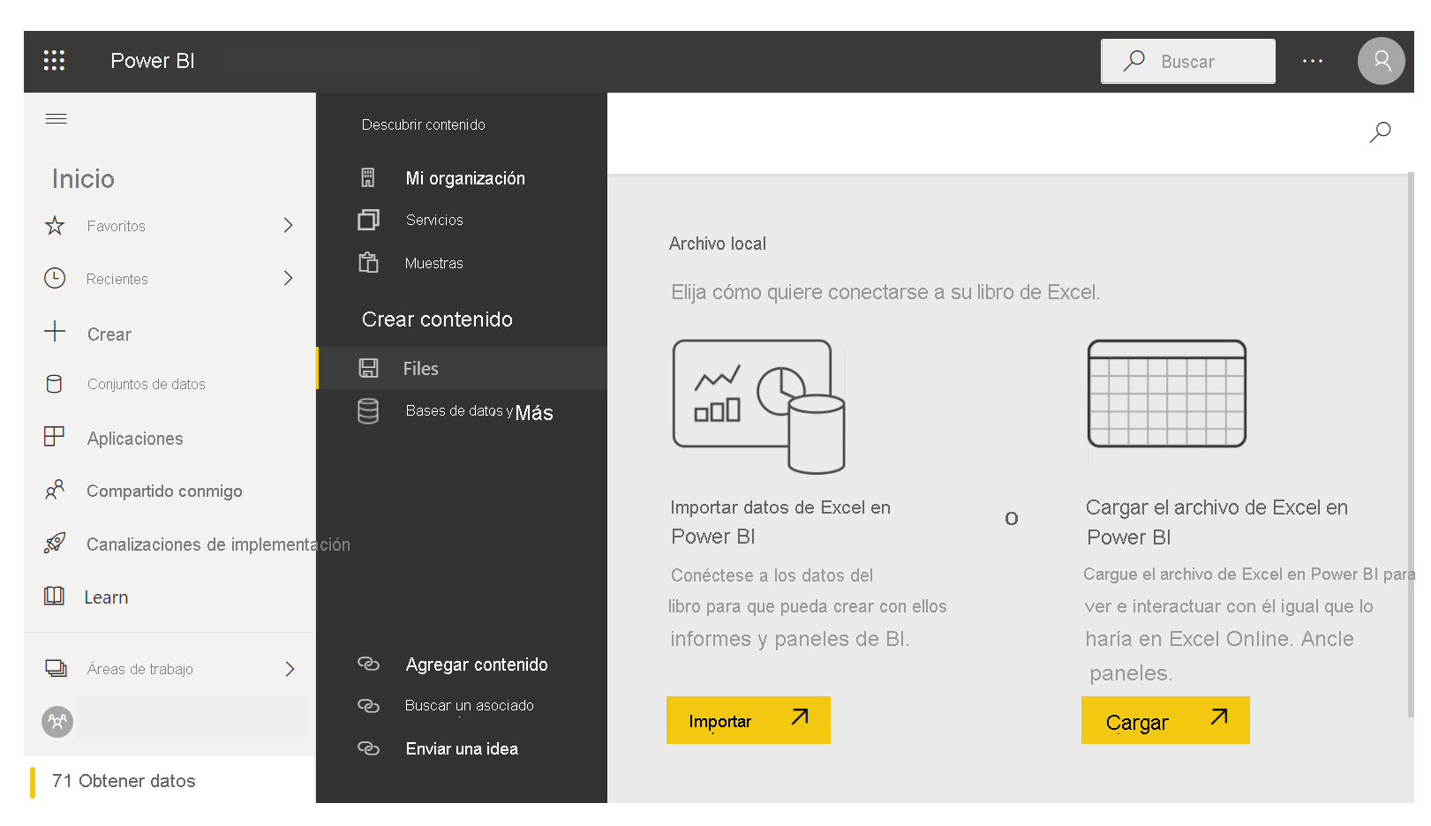Click the Agregar contenido link icon
The width and height of the screenshot is (1431, 826).
coord(368,664)
